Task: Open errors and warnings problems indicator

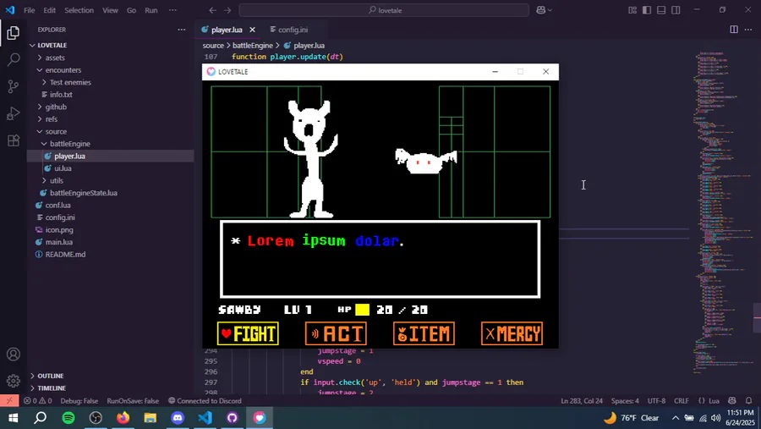Action: [38, 401]
